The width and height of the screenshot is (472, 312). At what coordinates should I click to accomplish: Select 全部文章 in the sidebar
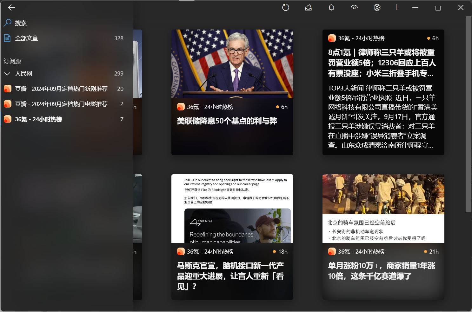67,38
